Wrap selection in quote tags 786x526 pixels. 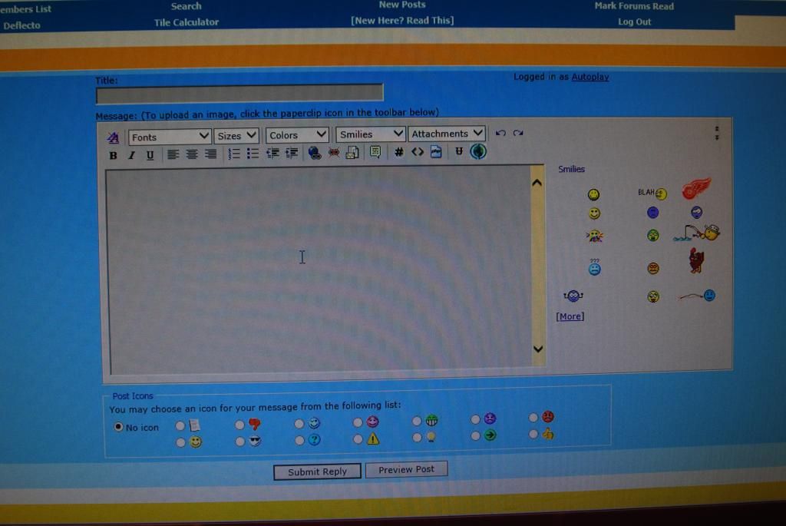(x=375, y=152)
